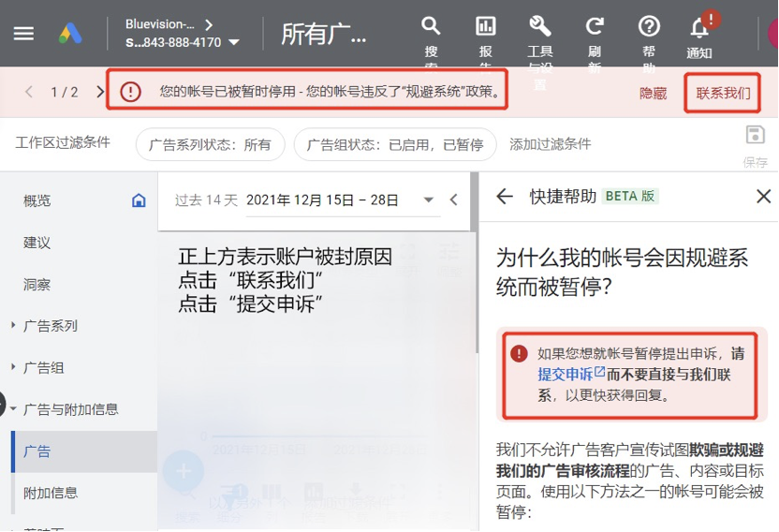
Task: Click the BETA 版 badge
Action: click(630, 196)
